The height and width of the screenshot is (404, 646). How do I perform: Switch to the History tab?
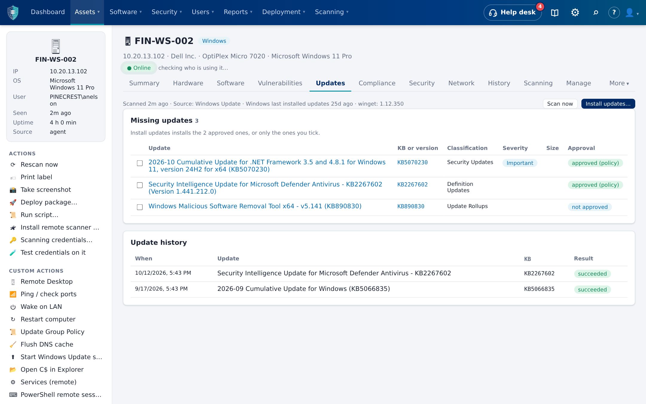pos(499,83)
